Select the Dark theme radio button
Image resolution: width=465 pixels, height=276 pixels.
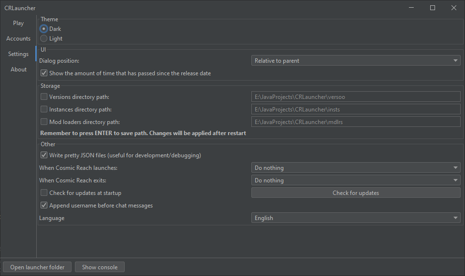pos(44,29)
